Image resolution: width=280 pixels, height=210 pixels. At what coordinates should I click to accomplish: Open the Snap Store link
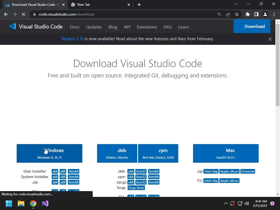click(x=136, y=188)
